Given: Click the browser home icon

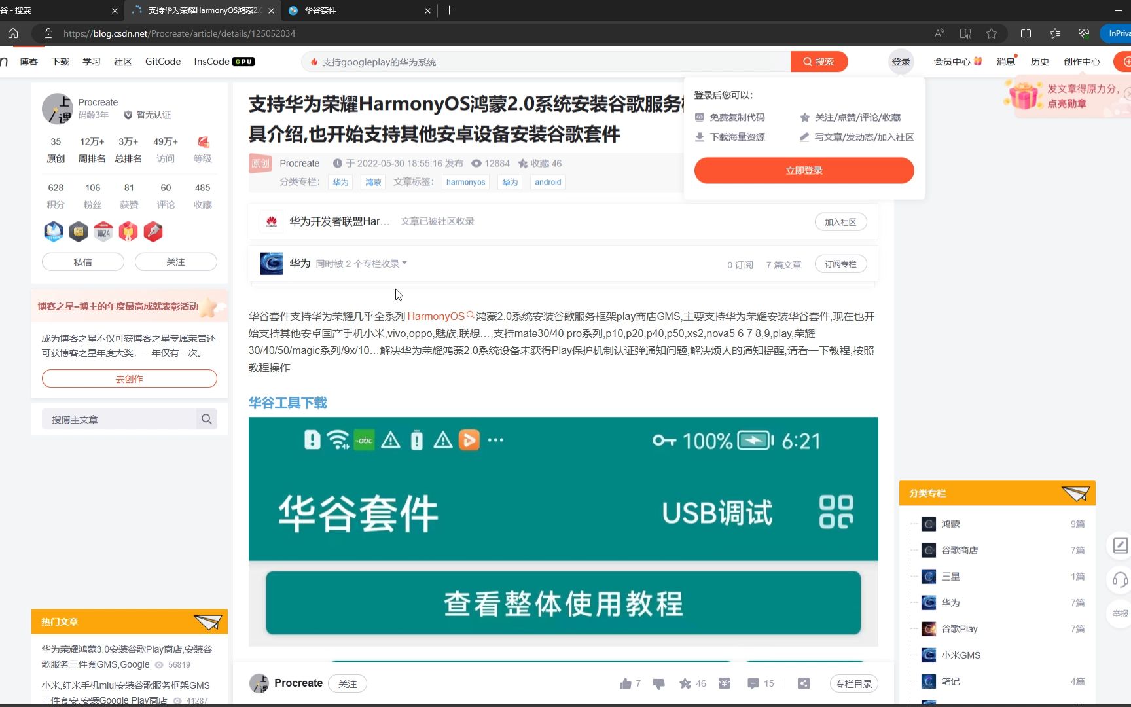Looking at the screenshot, I should click(13, 33).
